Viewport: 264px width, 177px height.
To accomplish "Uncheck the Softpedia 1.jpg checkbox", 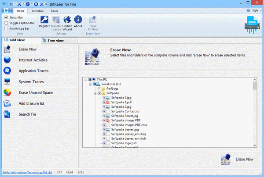I will [x=104, y=98].
